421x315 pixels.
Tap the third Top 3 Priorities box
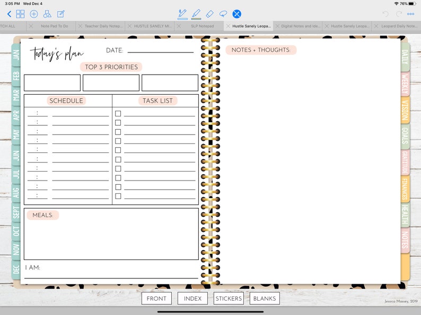(x=170, y=83)
